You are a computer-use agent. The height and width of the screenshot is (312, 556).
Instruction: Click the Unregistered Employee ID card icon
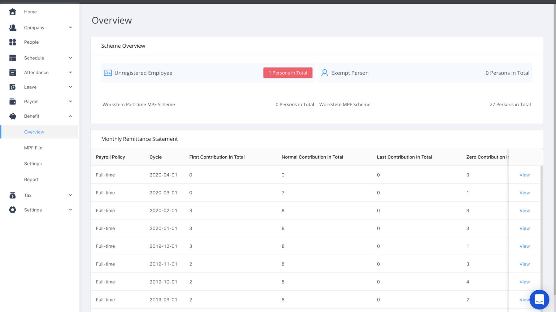pyautogui.click(x=108, y=73)
